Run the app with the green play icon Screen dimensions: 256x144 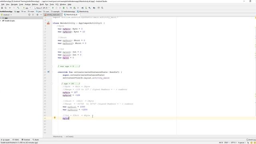(x=53, y=8)
